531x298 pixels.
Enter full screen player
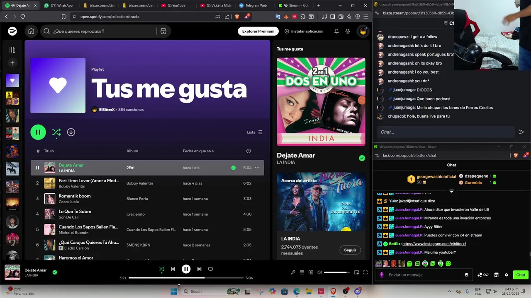tap(365, 272)
